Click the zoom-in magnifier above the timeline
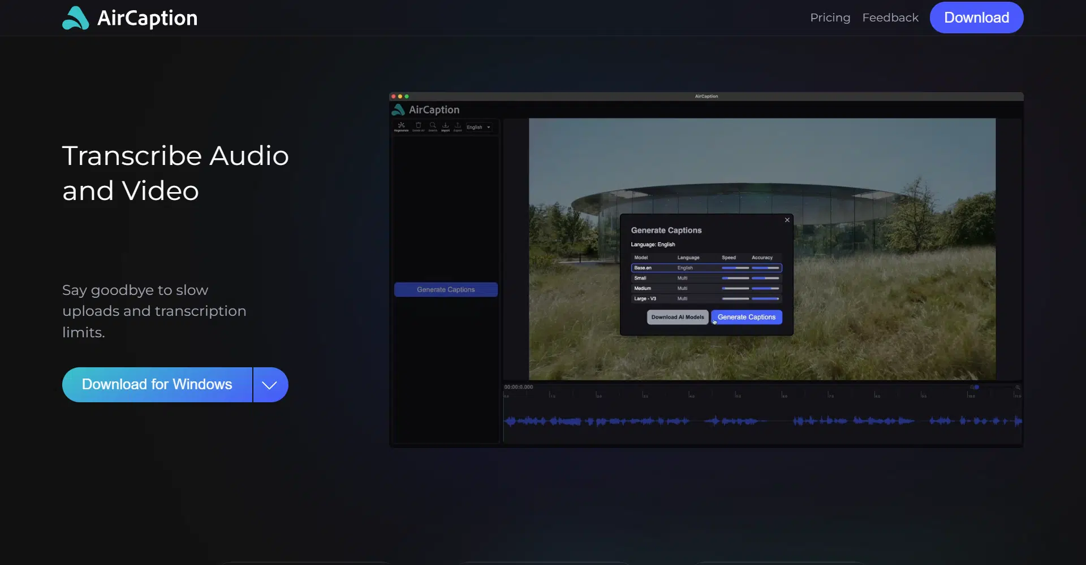Viewport: 1086px width, 565px height. coord(1018,387)
